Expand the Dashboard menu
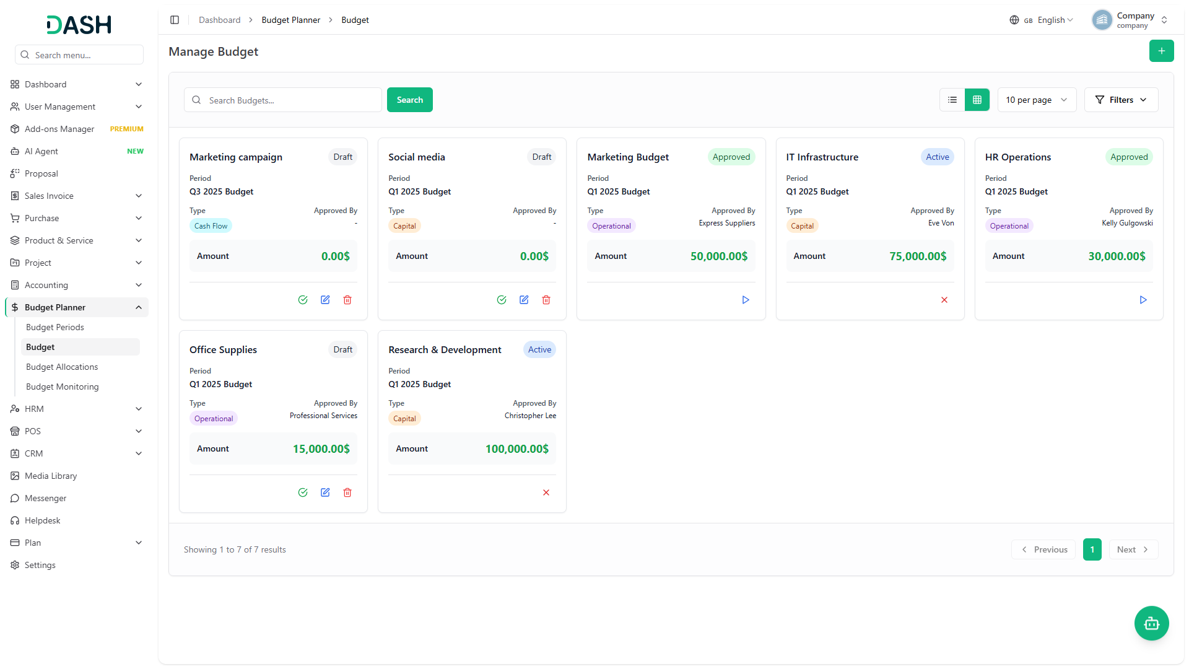The width and height of the screenshot is (1189, 669). point(77,84)
